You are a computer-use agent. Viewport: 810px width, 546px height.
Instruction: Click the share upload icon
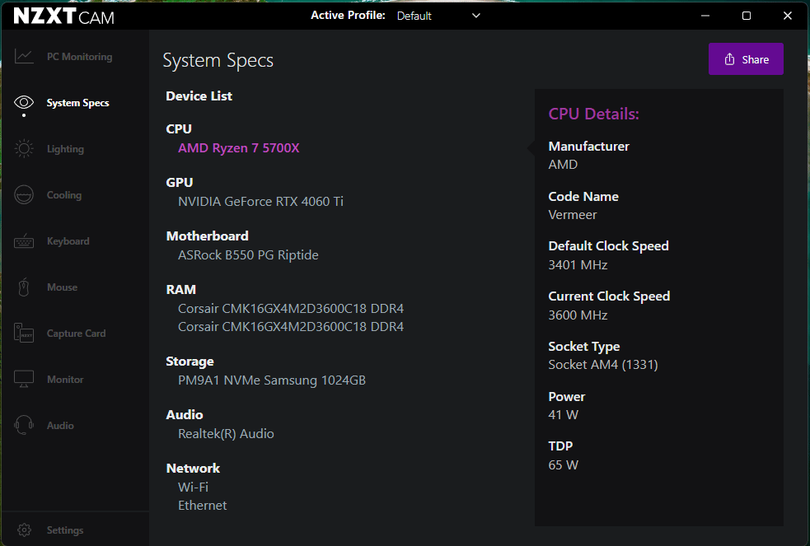729,59
